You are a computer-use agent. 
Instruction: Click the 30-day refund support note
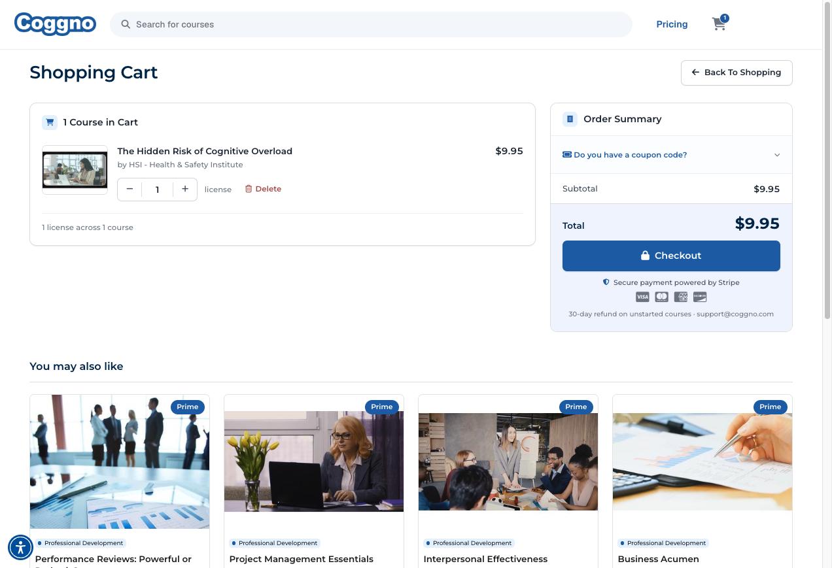pos(671,314)
